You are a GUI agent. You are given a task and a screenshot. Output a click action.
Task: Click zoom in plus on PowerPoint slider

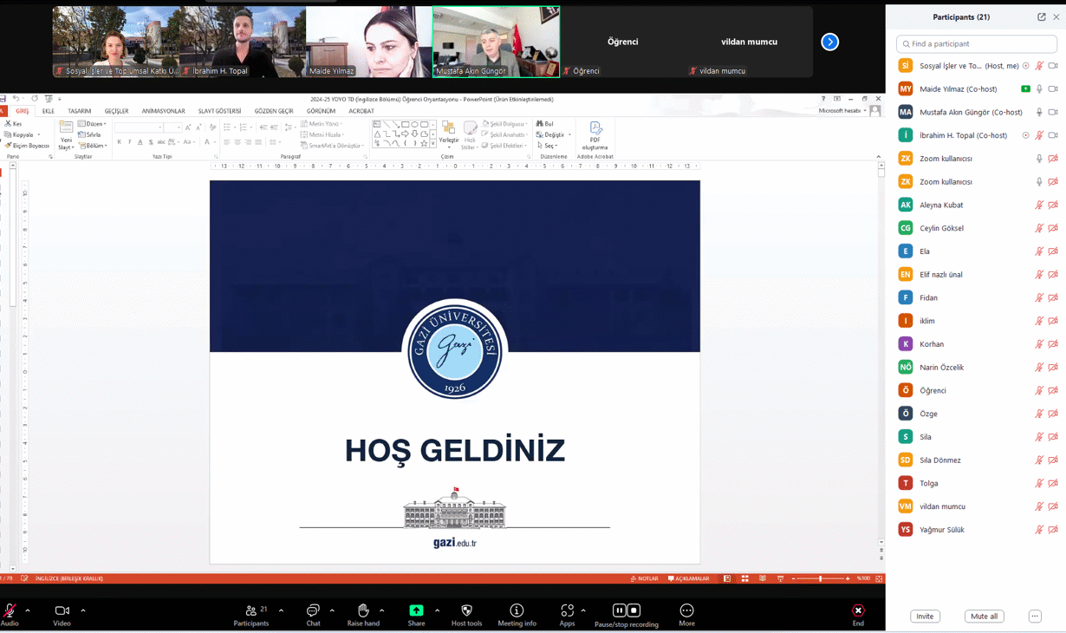[848, 578]
